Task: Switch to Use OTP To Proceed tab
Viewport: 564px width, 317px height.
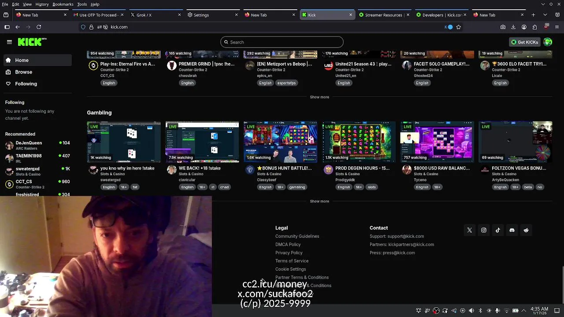Action: coord(98,15)
